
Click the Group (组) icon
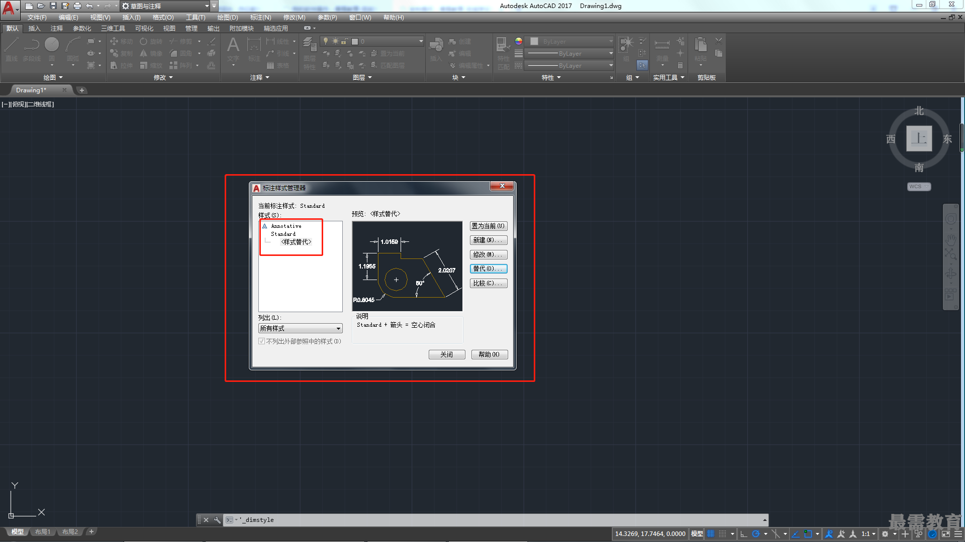626,49
